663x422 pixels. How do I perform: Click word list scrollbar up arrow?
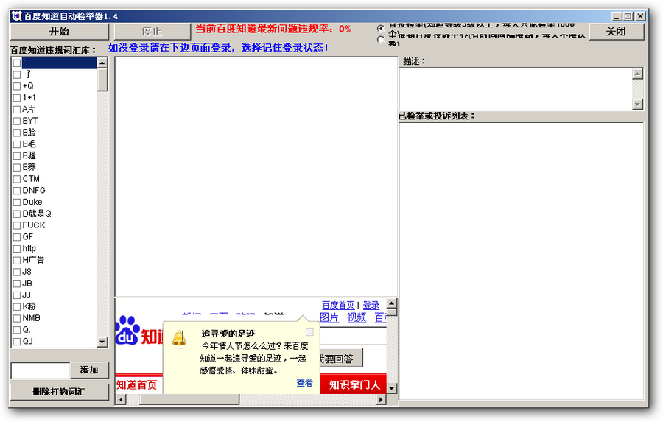tap(102, 63)
